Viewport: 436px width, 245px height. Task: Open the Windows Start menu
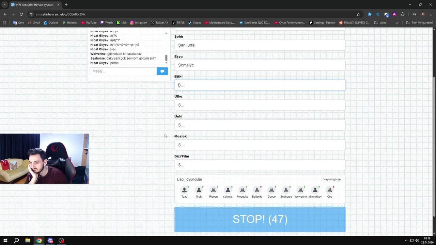click(5, 241)
